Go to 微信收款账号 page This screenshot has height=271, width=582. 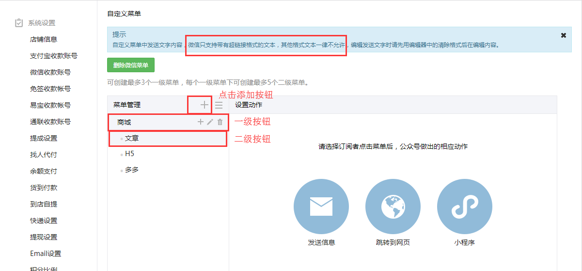pos(50,72)
